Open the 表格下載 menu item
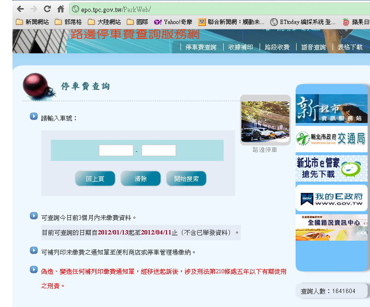Screen dimensions: 370x307 coord(350,47)
